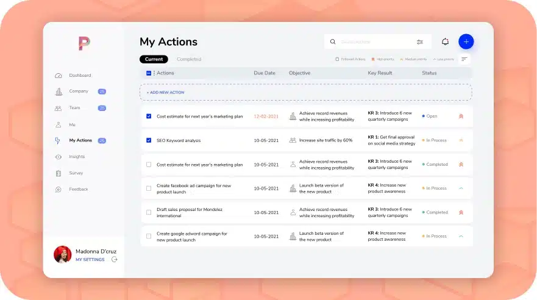Open My Settings link
537x300 pixels.
coord(90,260)
